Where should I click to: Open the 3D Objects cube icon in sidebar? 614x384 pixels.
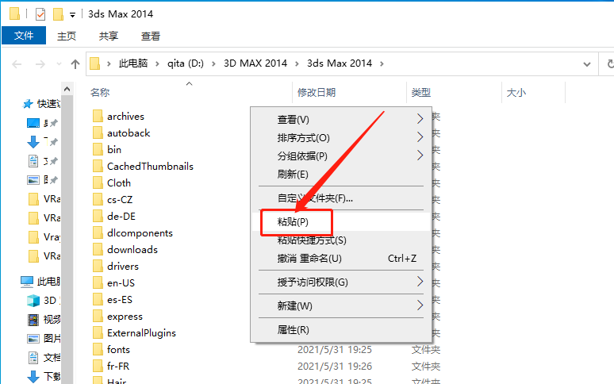(x=33, y=301)
